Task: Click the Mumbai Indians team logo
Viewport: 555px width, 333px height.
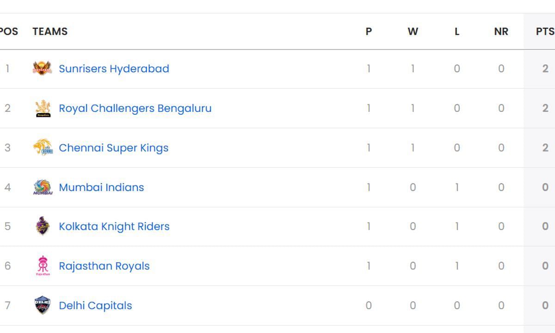Action: [x=43, y=187]
